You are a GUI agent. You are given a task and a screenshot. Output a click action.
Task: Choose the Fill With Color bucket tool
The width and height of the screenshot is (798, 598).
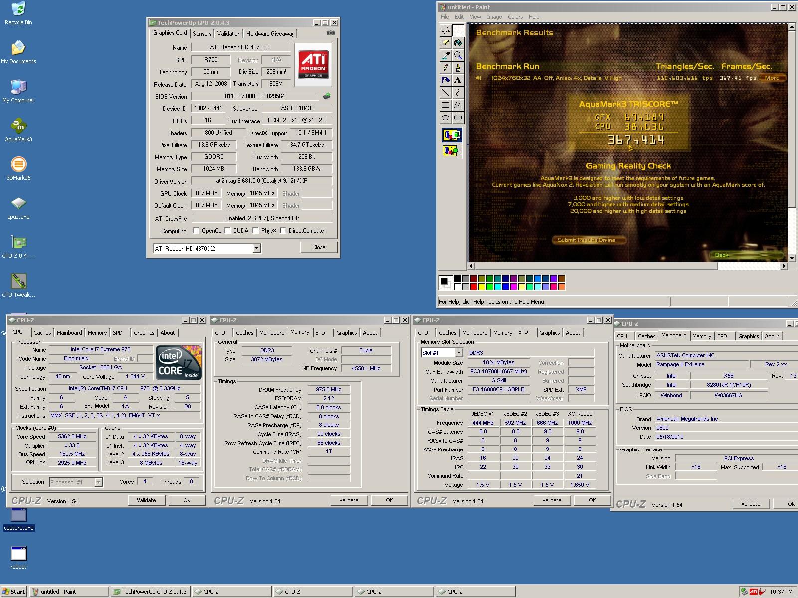click(x=458, y=43)
